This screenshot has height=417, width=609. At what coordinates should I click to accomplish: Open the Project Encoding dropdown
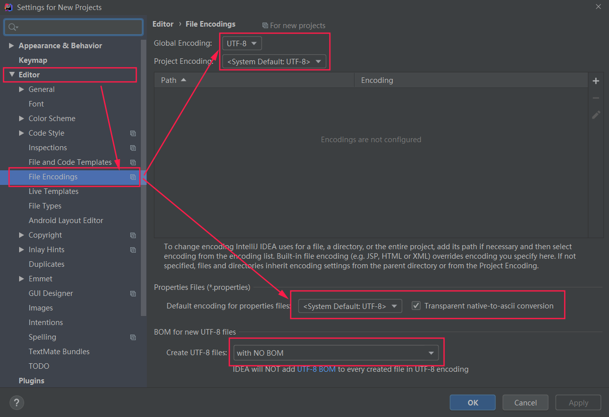274,61
